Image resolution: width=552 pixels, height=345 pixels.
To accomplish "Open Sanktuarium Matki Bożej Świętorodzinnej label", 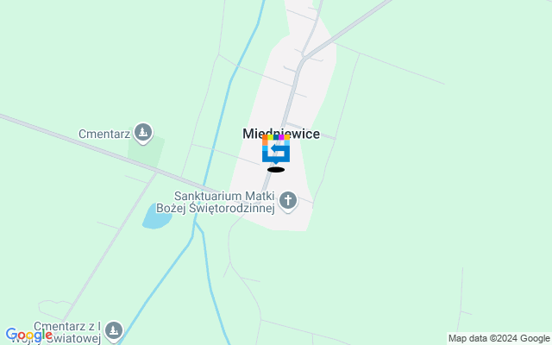I will 216,202.
